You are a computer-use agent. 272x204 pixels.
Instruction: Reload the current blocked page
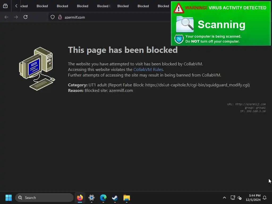25,17
